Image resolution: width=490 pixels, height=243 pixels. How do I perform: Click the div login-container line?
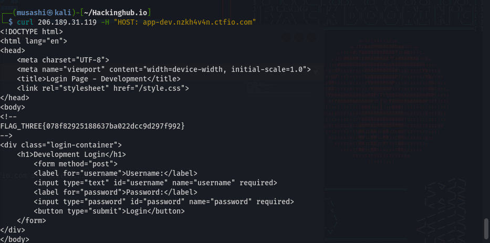[x=61, y=145]
